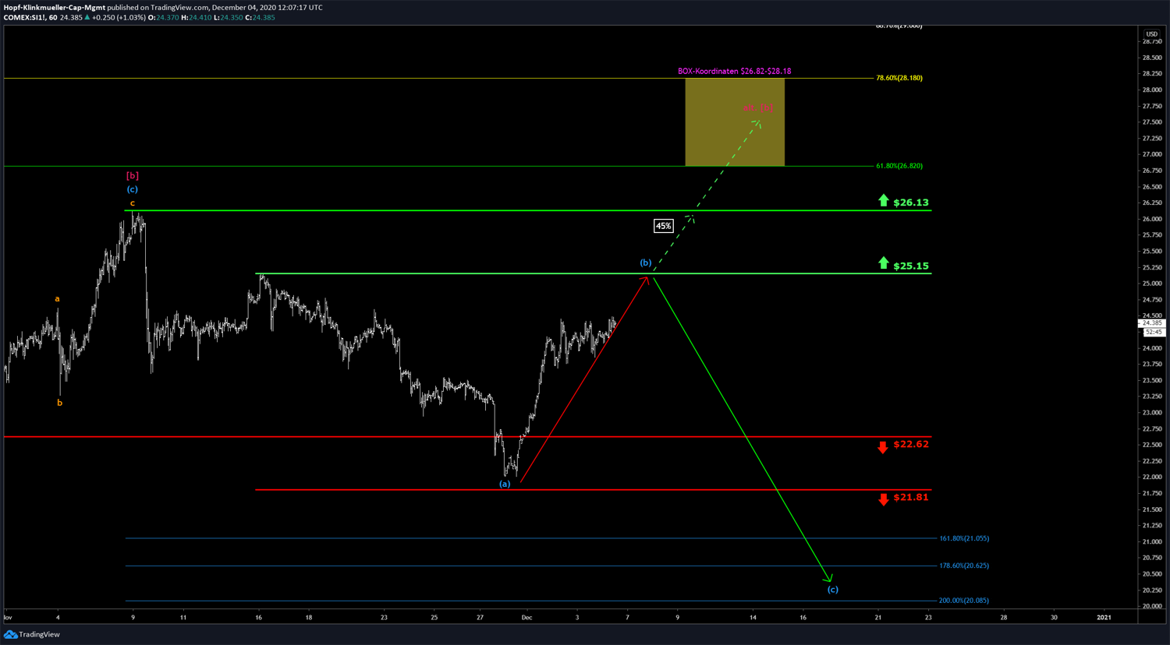The height and width of the screenshot is (645, 1170).
Task: Click the green up arrow beside $25.15
Action: point(883,263)
